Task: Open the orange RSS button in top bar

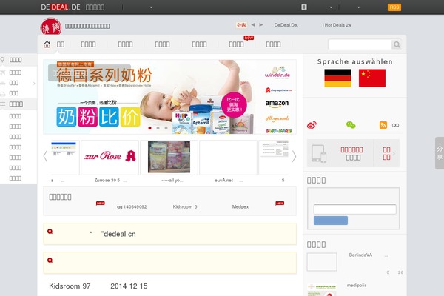Action: click(x=394, y=7)
